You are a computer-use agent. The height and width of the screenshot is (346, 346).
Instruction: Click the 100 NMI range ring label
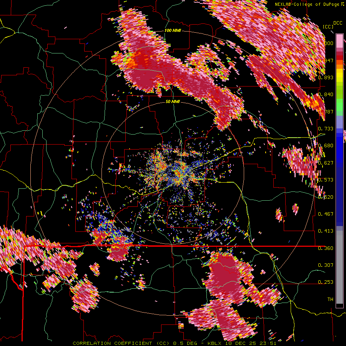click(x=172, y=30)
